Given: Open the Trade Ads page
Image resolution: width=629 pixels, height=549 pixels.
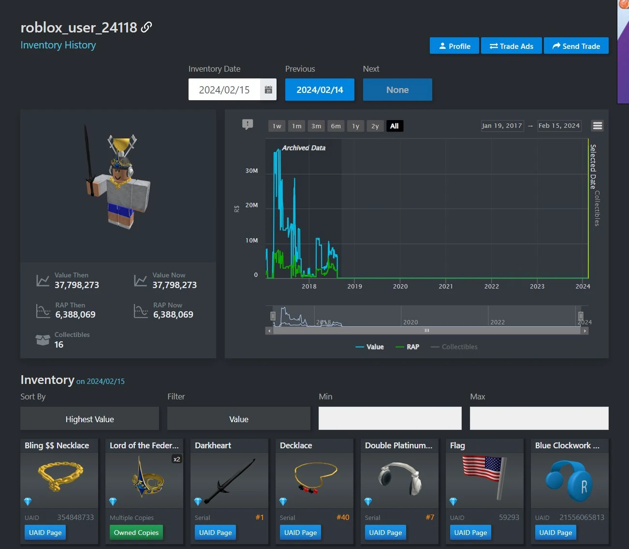Looking at the screenshot, I should [512, 46].
